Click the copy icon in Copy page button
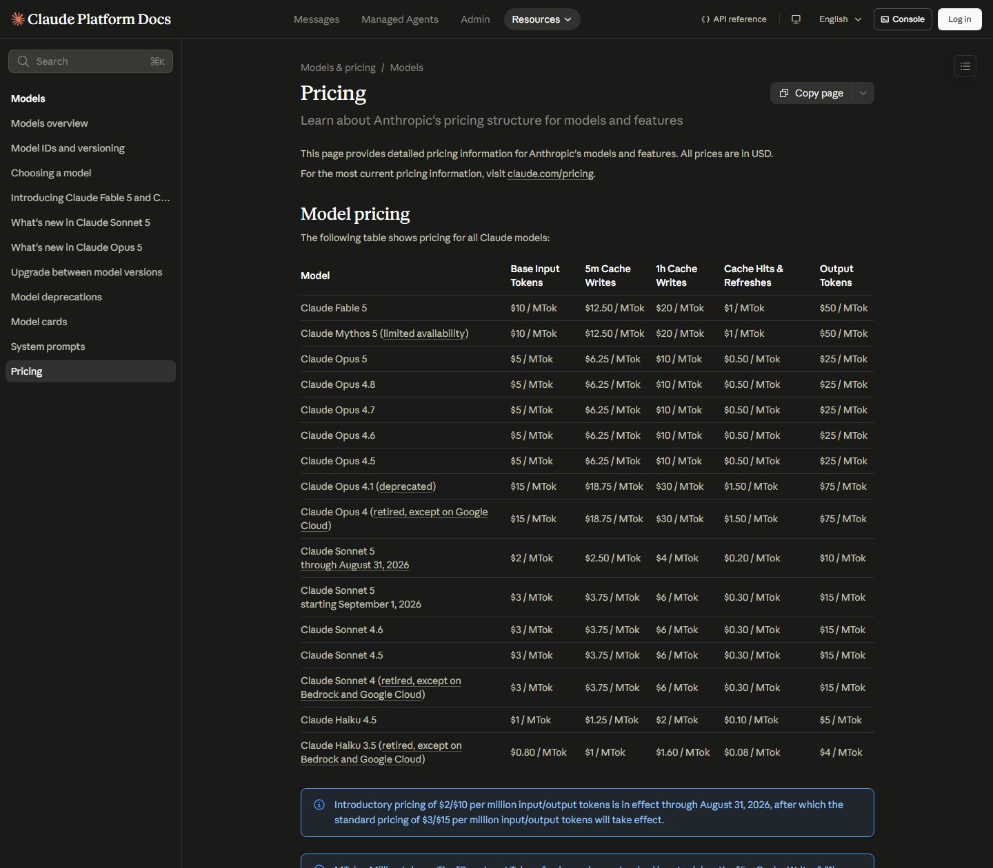The image size is (993, 868). pos(784,93)
